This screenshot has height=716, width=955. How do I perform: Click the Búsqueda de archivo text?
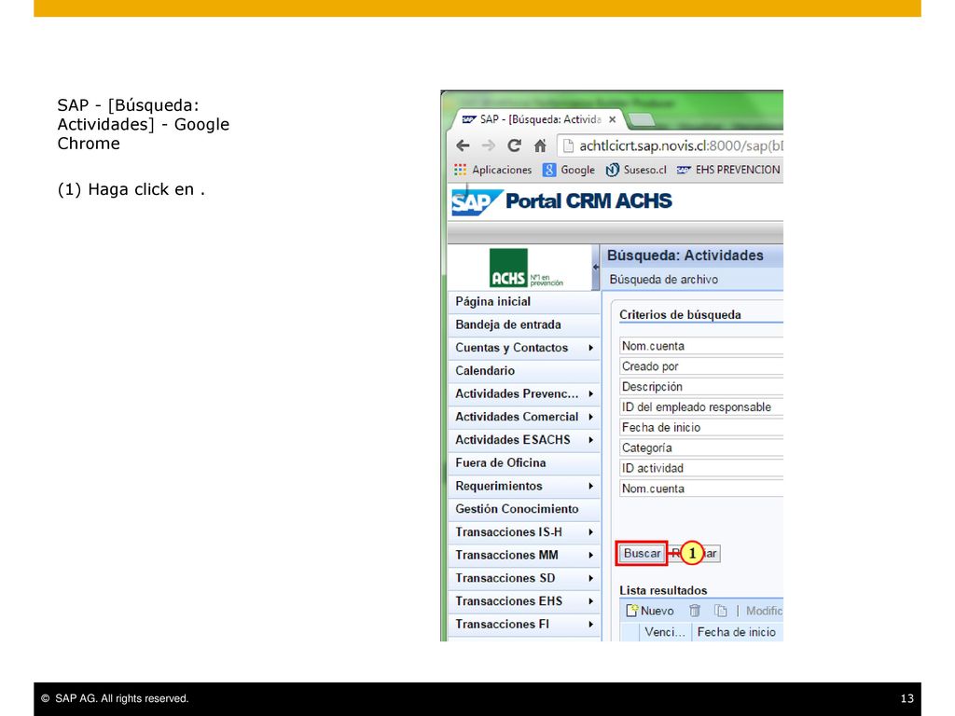663,280
